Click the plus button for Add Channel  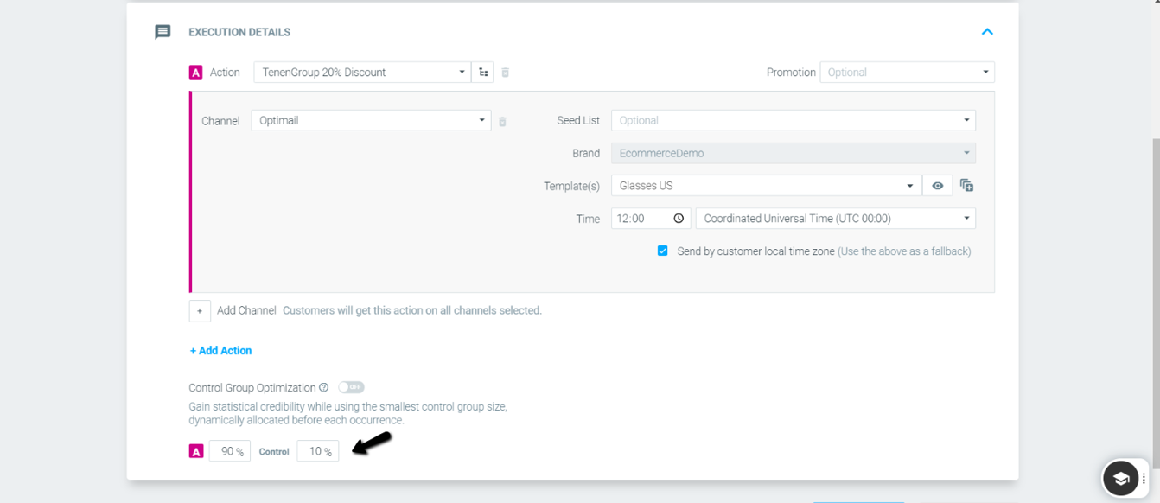click(200, 310)
